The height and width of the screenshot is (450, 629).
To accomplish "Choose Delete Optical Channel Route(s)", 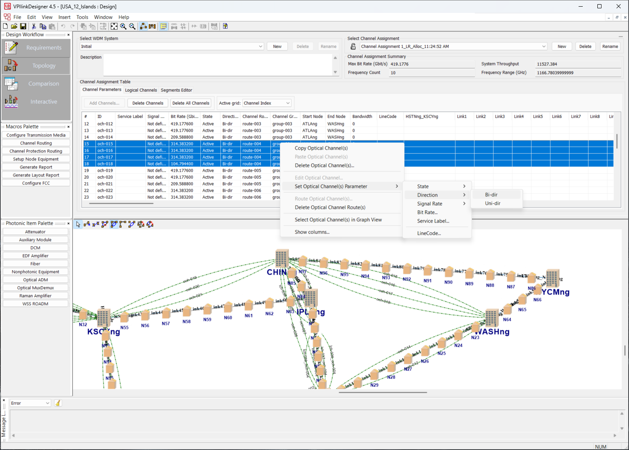I will pos(342,207).
